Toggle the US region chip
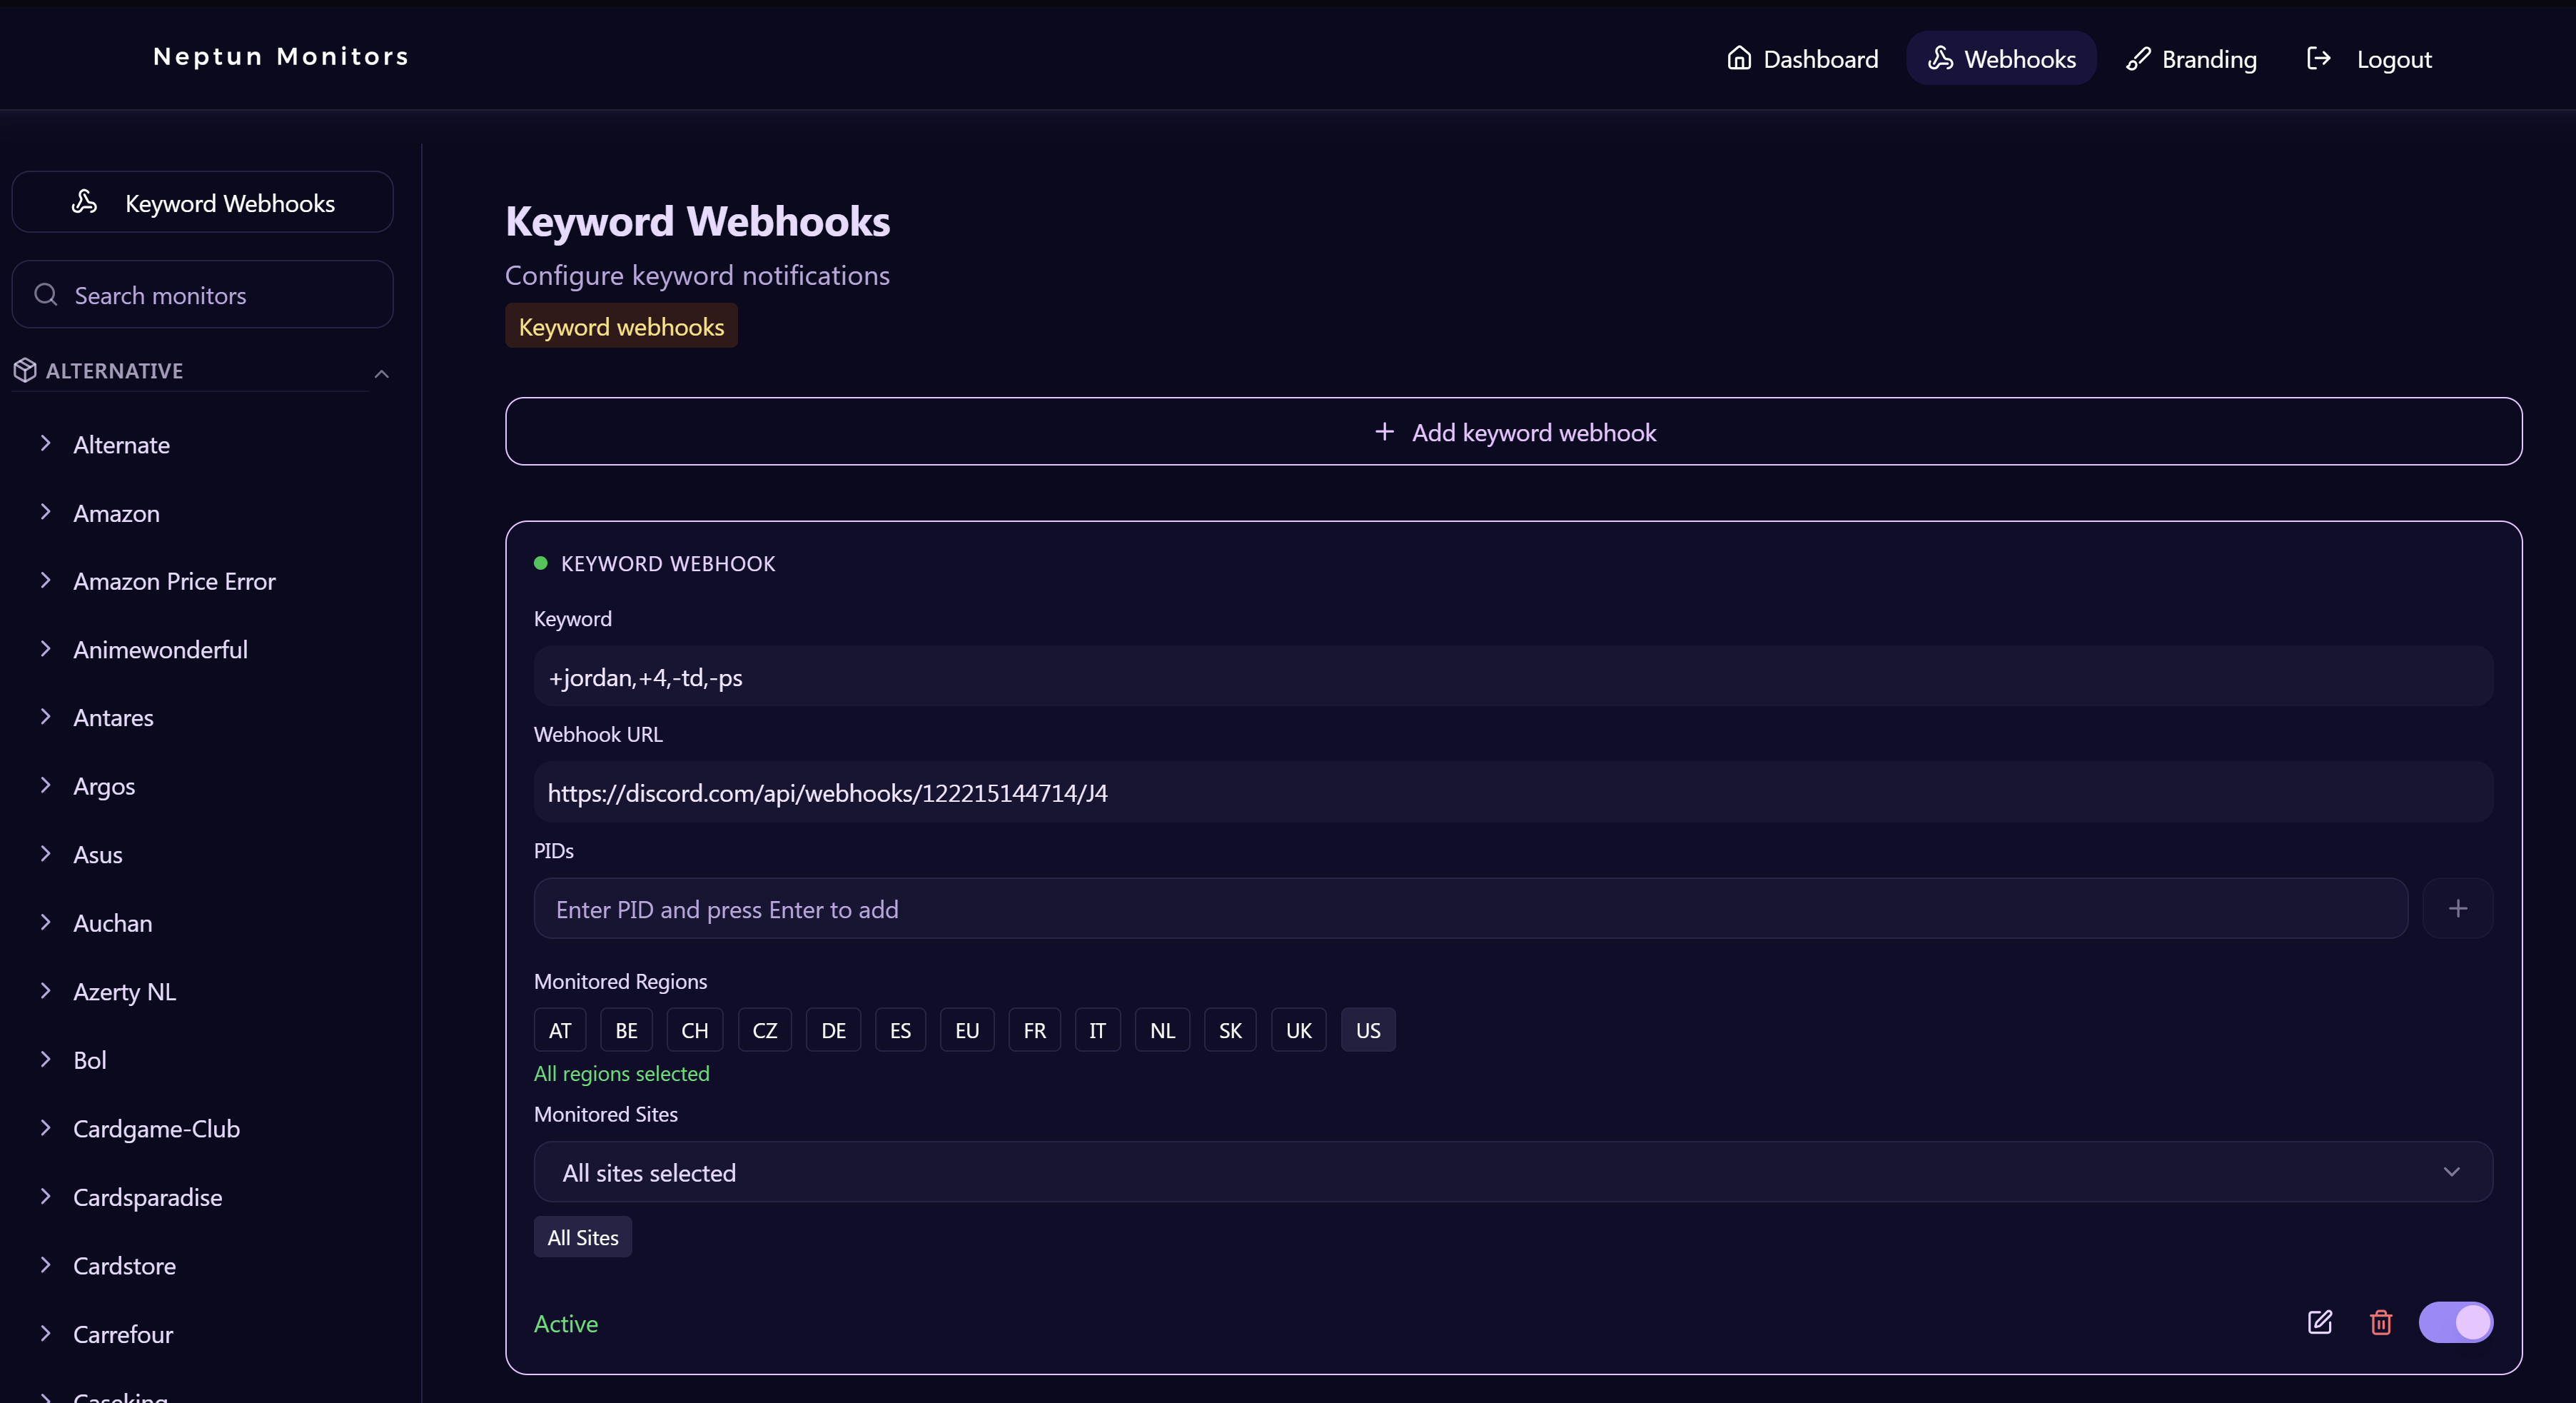Image resolution: width=2576 pixels, height=1403 pixels. 1367,1030
